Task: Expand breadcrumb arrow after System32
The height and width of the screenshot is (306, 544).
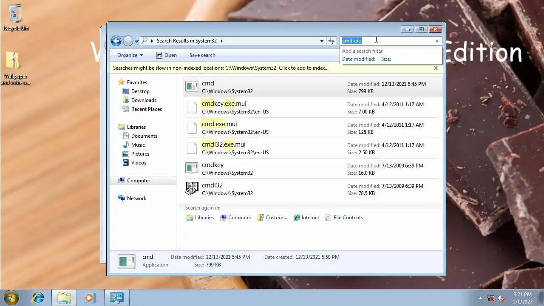Action: click(x=221, y=41)
